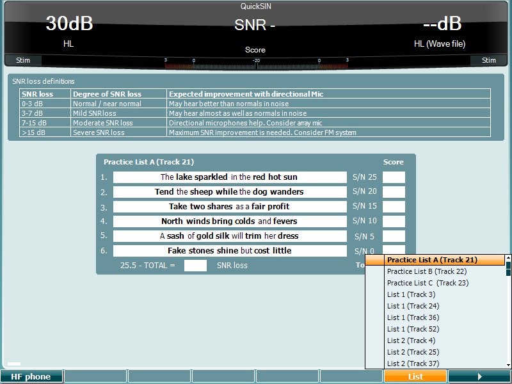Click sentence 'North winds bring colds and fevers'
Image resolution: width=512 pixels, height=384 pixels.
click(230, 221)
